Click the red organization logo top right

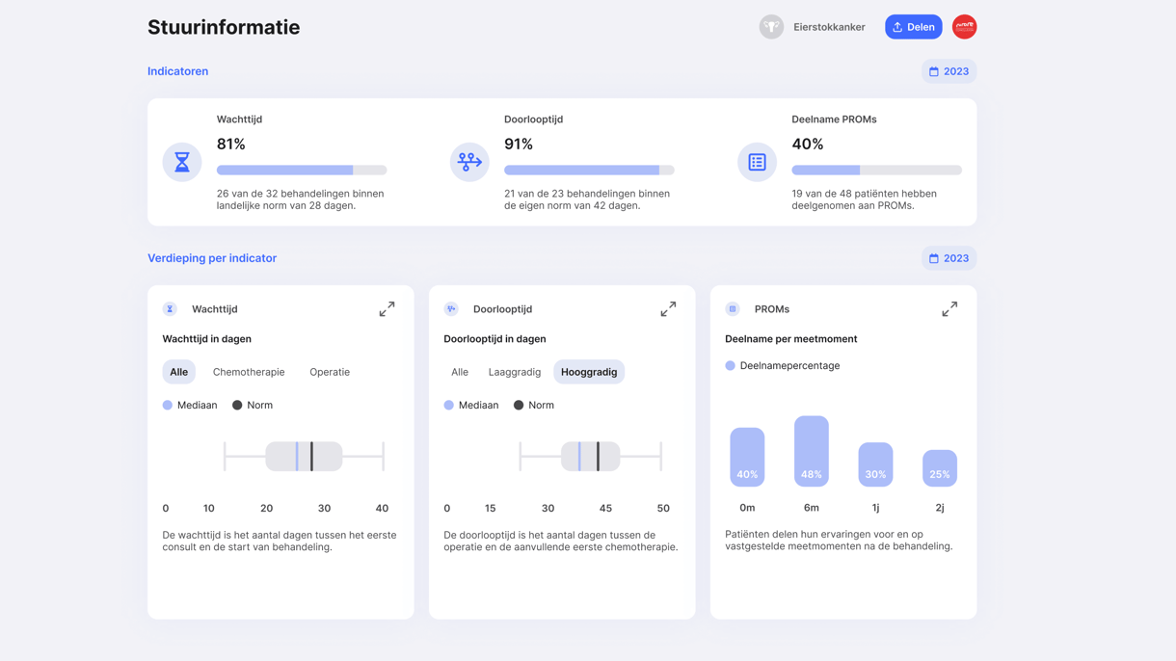click(964, 26)
